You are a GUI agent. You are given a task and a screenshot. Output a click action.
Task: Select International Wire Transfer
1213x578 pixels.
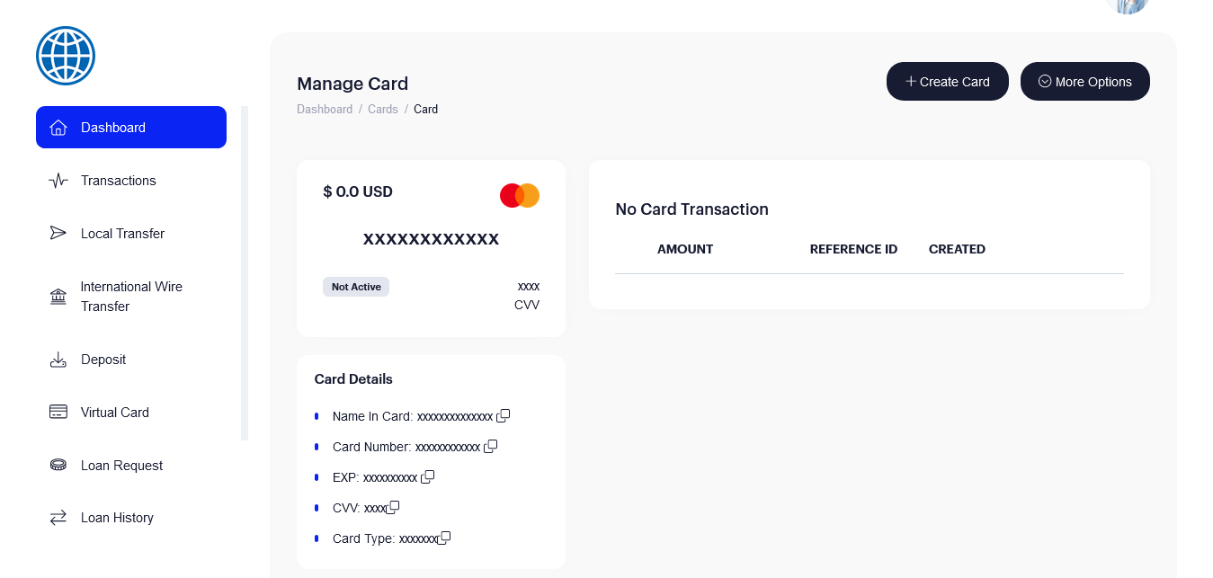[131, 297]
